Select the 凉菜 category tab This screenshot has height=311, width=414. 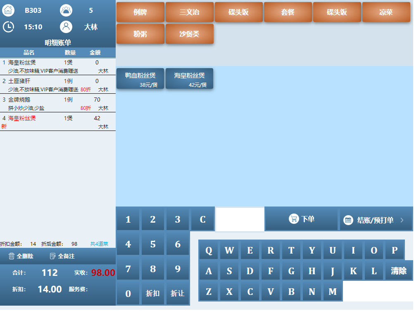(386, 12)
